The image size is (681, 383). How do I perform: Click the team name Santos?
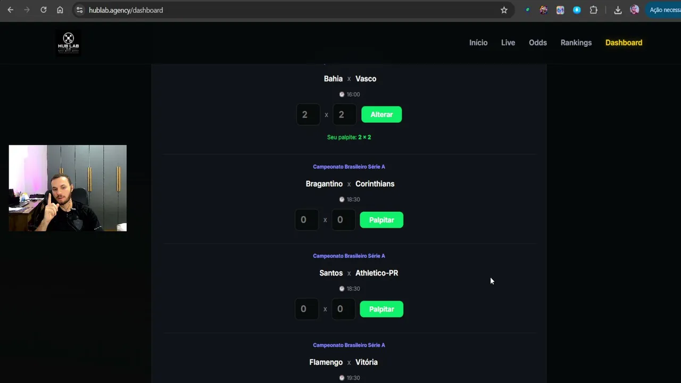pyautogui.click(x=331, y=273)
